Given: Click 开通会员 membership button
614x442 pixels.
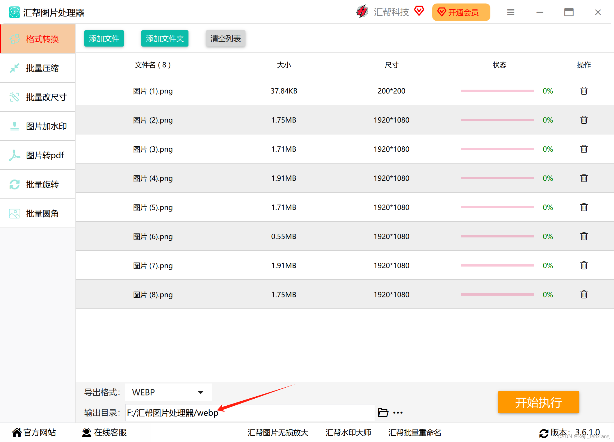Looking at the screenshot, I should click(x=461, y=12).
